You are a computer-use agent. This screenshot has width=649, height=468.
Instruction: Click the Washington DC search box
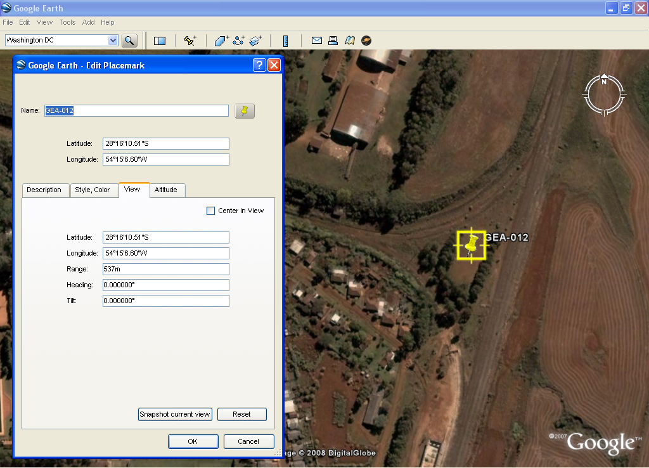click(56, 40)
